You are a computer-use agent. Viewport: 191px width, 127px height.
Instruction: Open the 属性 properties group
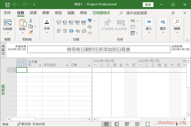163,26
